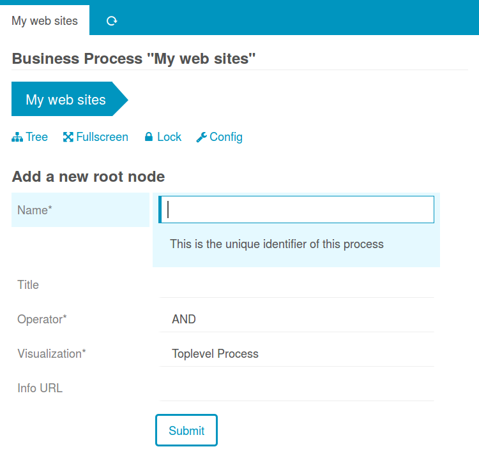Click the Tree hierarchy icon
Screen dimensions: 479x456
click(x=17, y=137)
